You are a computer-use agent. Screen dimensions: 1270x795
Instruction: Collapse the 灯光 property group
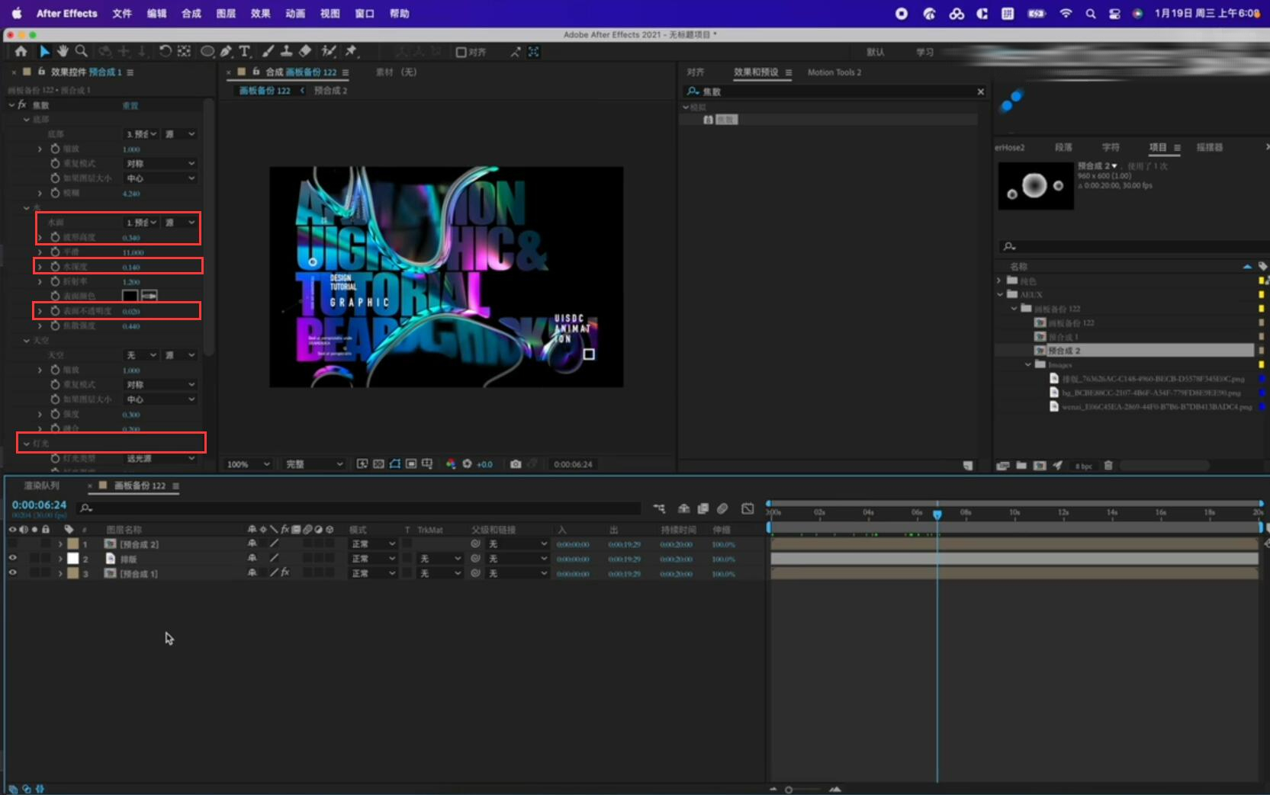(27, 443)
